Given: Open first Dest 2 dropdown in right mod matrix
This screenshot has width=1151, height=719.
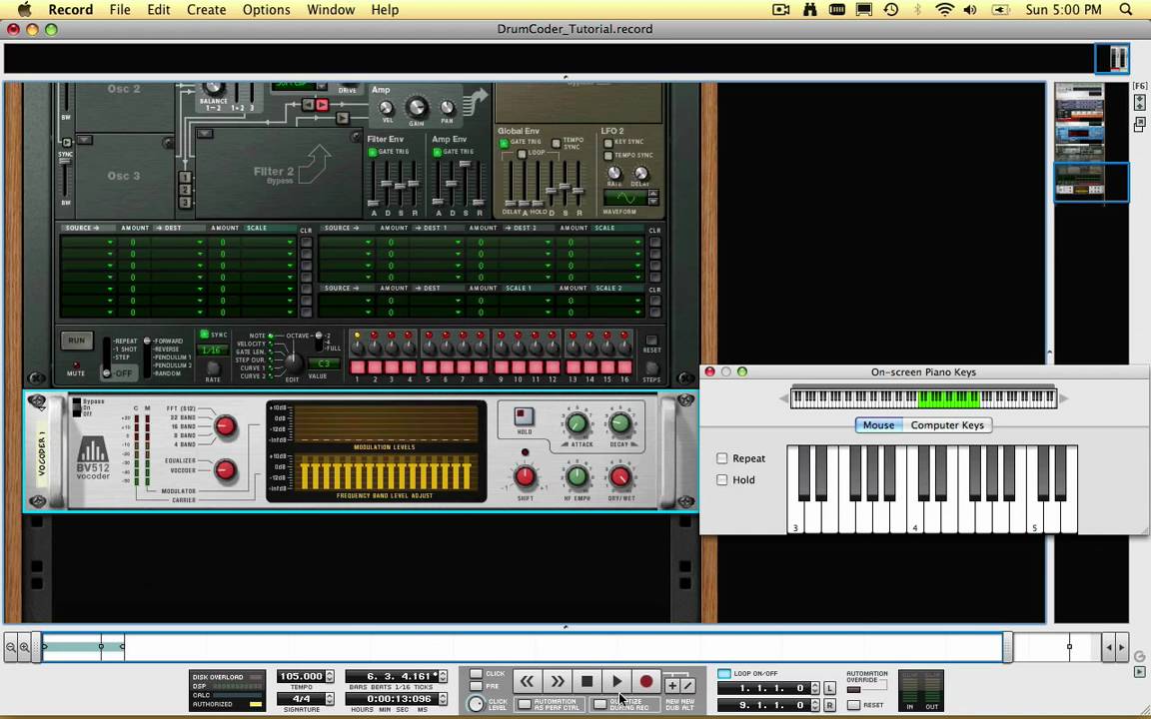Looking at the screenshot, I should 527,242.
